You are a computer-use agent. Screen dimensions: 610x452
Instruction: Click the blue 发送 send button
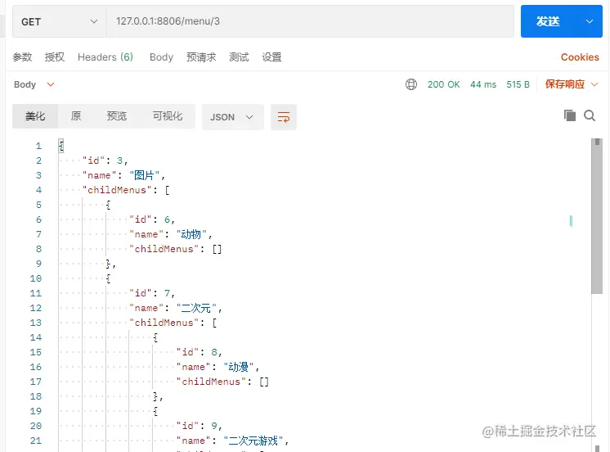[548, 21]
